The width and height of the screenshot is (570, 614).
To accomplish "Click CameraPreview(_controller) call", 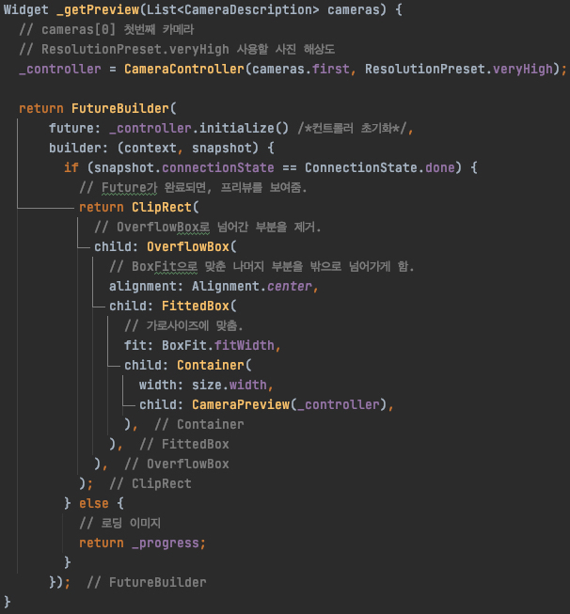I will click(289, 404).
